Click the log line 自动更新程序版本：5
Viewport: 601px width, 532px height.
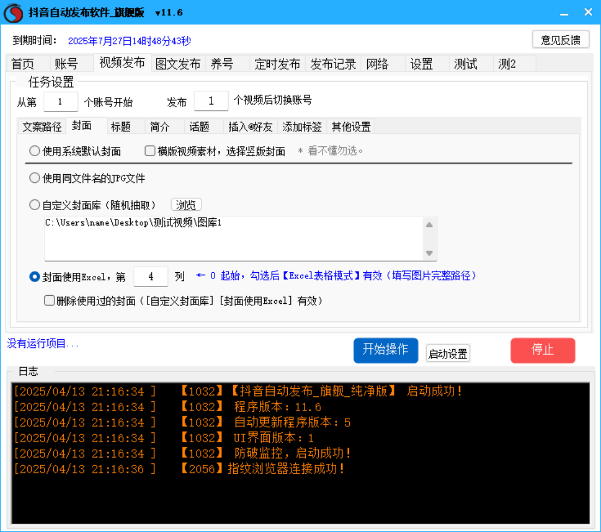tap(183, 423)
